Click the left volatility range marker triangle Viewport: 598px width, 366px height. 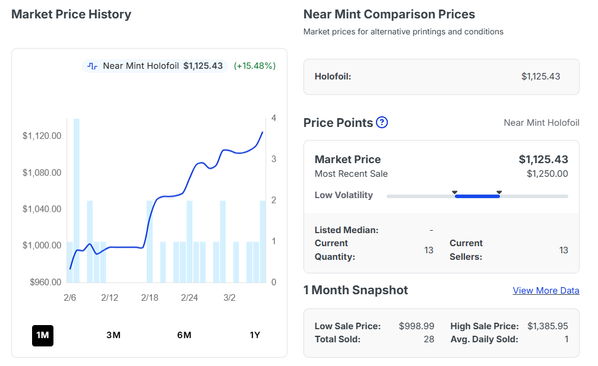454,192
